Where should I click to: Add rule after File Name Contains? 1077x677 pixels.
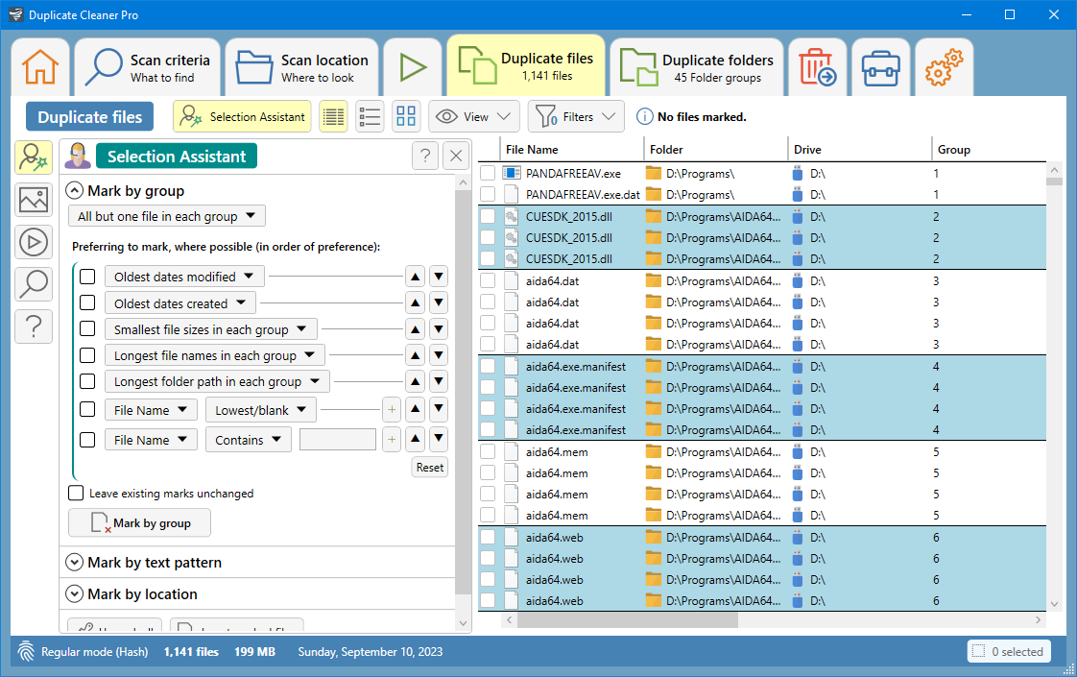pyautogui.click(x=392, y=439)
